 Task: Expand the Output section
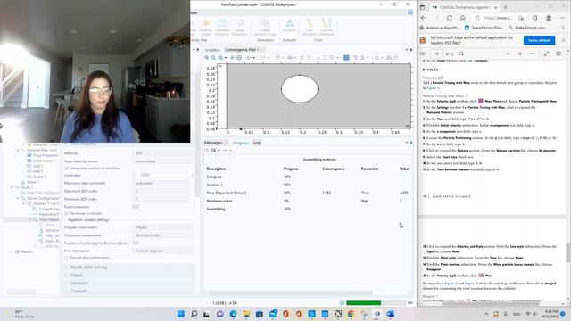click(x=128, y=276)
